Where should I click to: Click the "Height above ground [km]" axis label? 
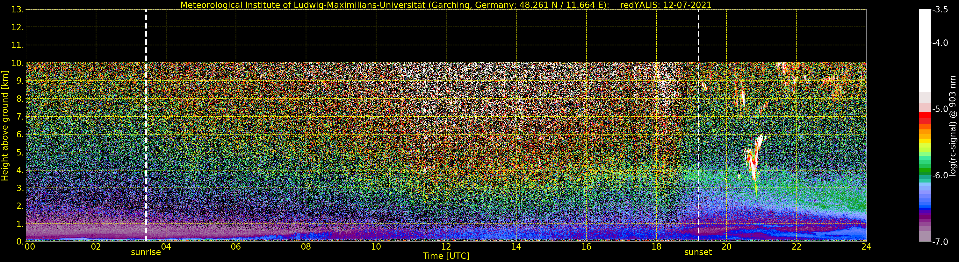(x=5, y=126)
